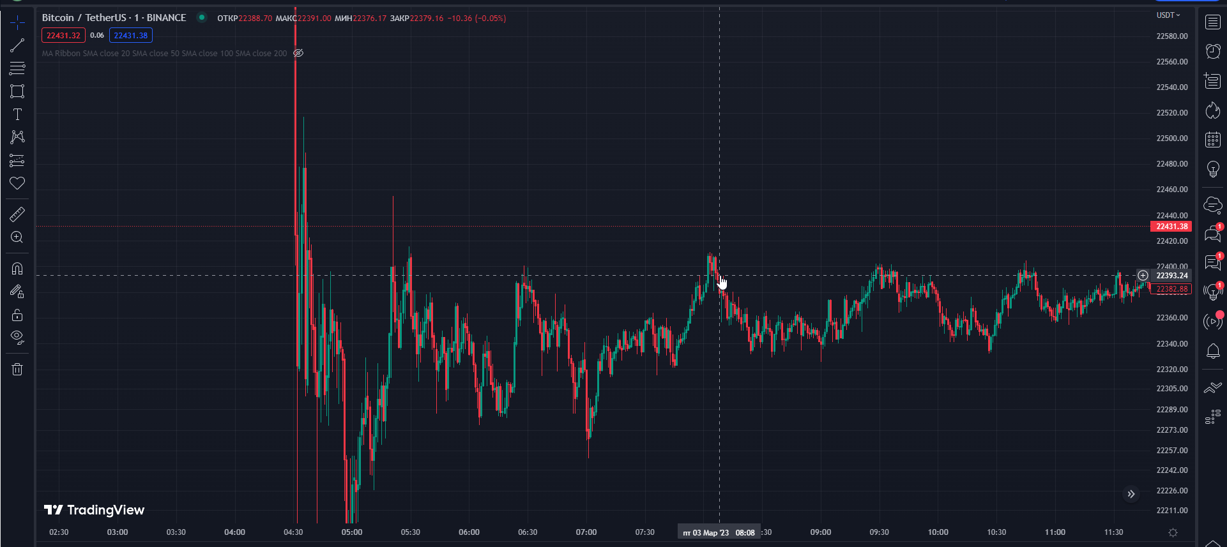This screenshot has width=1227, height=547.
Task: Open the heart-shaped icons tool
Action: tap(17, 183)
